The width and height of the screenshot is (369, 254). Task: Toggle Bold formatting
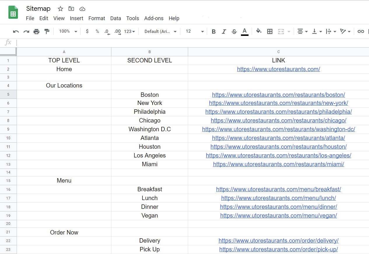(214, 31)
